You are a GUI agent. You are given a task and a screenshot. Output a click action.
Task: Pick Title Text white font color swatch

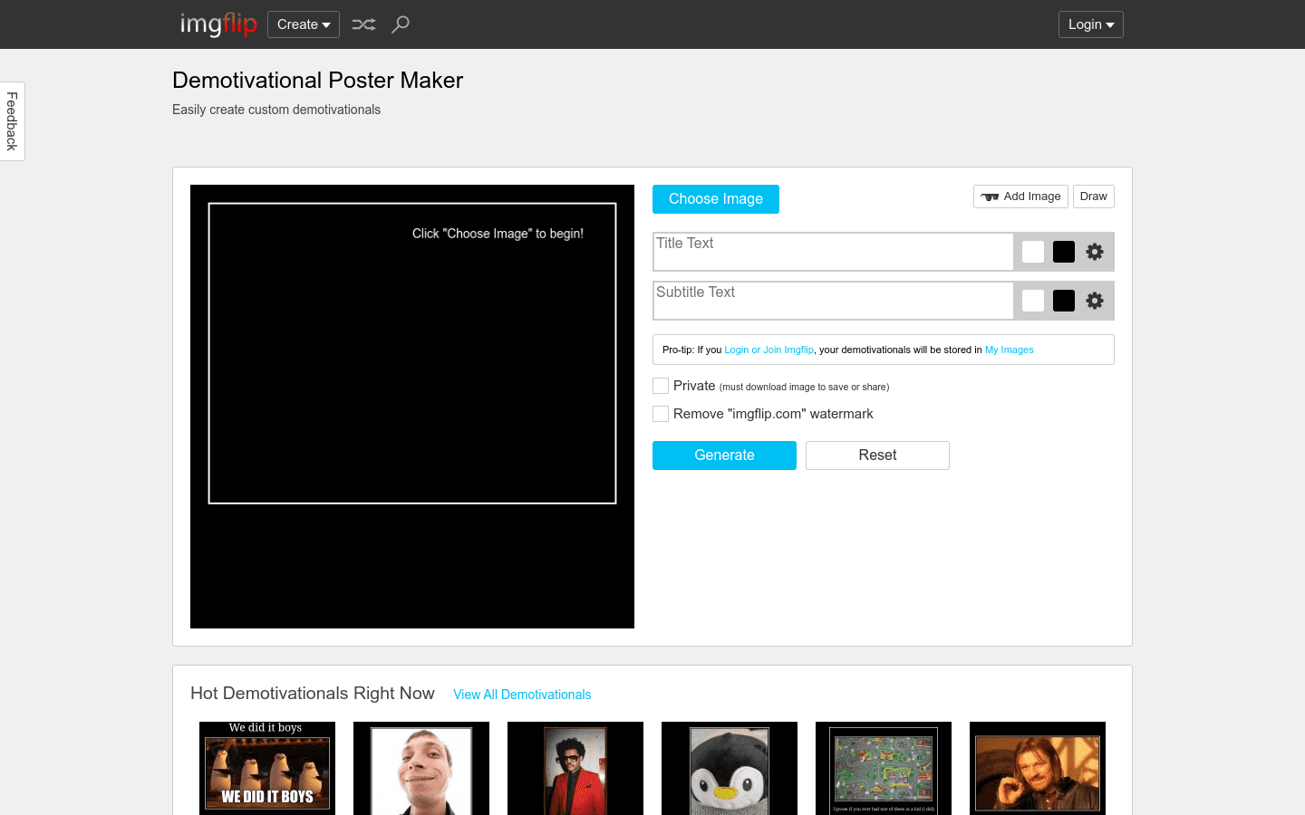pos(1033,252)
